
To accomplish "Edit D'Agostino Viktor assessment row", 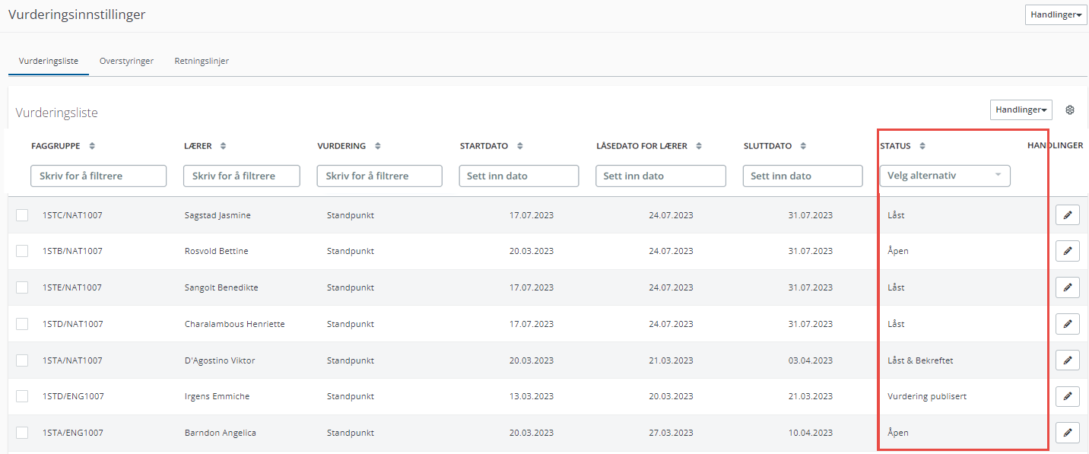I will (x=1068, y=360).
